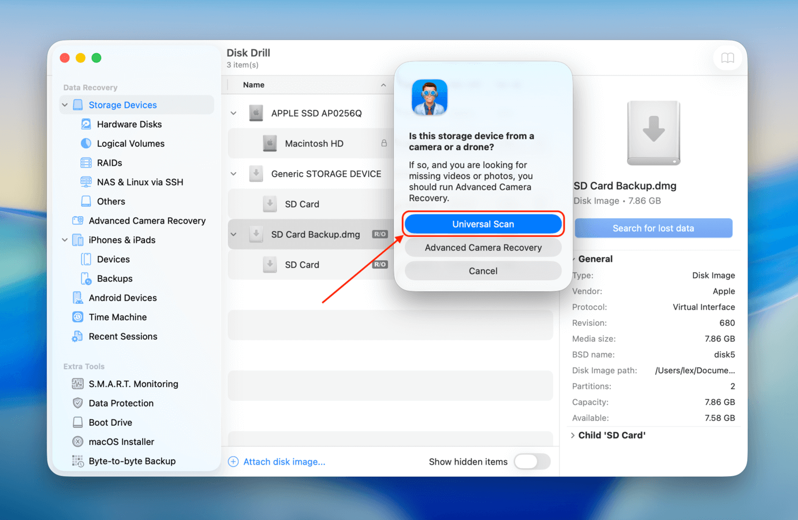The height and width of the screenshot is (520, 798).
Task: Choose Advanced Camera Recovery in the dialog
Action: pos(483,247)
